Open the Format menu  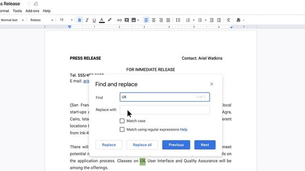tap(4, 11)
